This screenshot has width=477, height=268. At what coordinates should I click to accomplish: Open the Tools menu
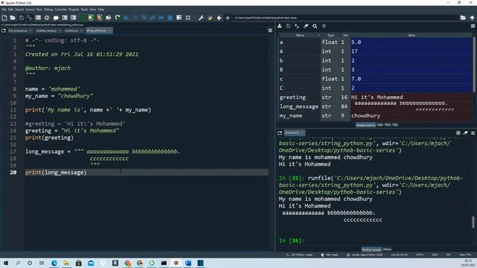(x=84, y=10)
